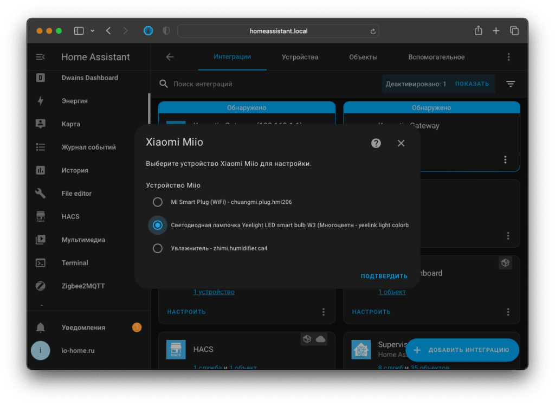This screenshot has height=405, width=555.
Task: Show Safari tab overview
Action: coord(514,31)
